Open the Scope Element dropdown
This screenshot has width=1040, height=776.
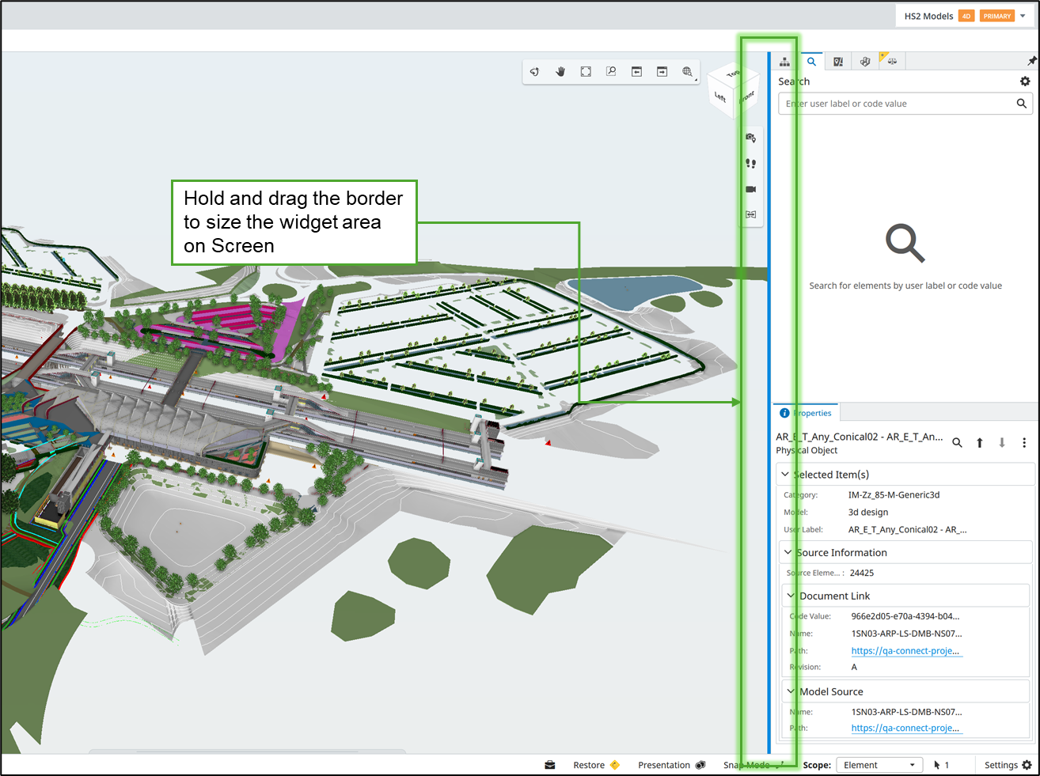click(x=880, y=765)
